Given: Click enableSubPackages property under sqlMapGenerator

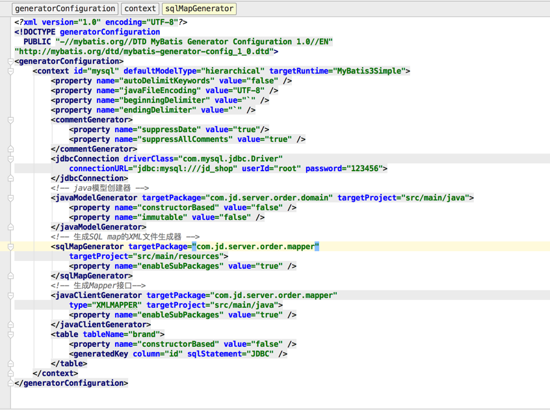Looking at the screenshot, I should pos(183,266).
